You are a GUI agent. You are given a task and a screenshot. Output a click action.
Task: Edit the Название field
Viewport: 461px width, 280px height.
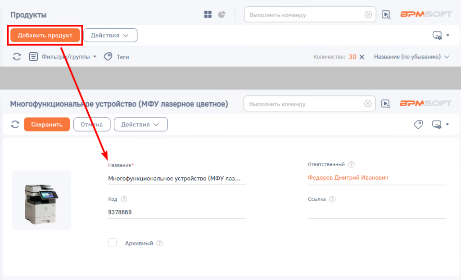click(x=177, y=179)
